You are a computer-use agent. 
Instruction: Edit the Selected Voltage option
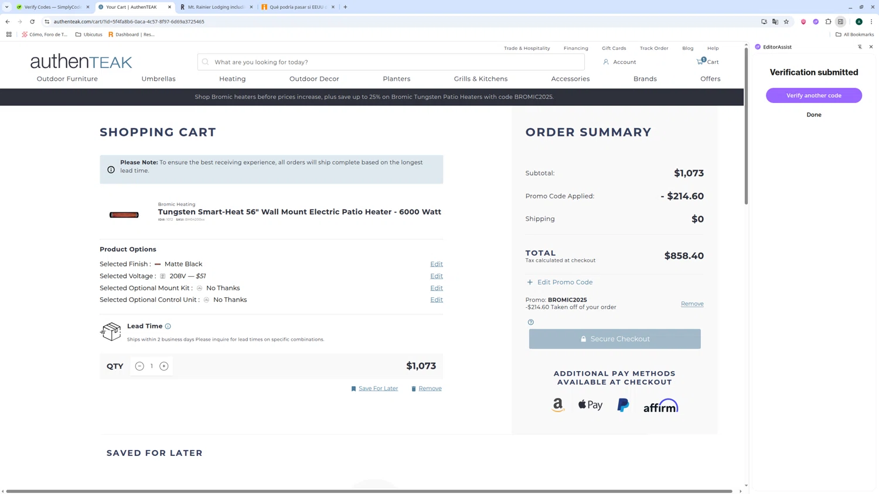coord(437,276)
